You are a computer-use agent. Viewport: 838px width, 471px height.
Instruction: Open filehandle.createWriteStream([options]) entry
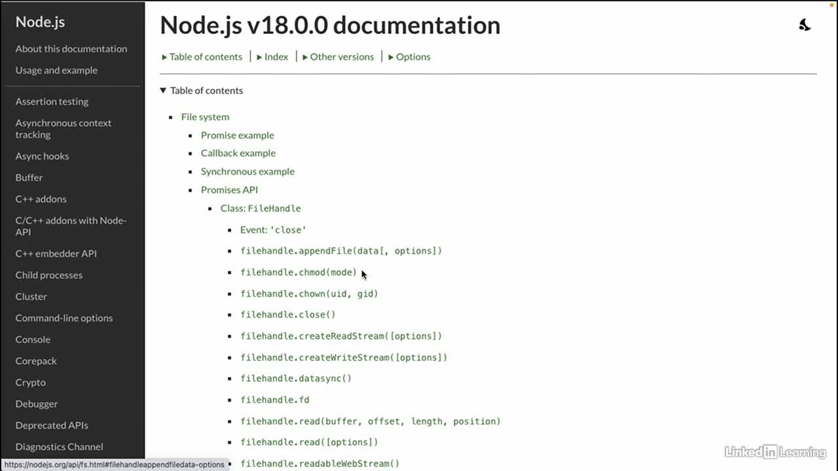coord(344,358)
